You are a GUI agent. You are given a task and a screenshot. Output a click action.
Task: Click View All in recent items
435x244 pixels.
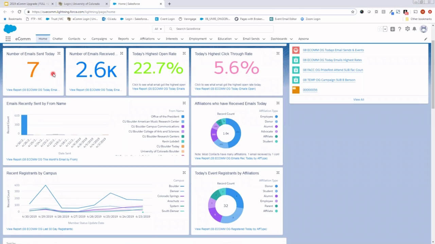[359, 99]
